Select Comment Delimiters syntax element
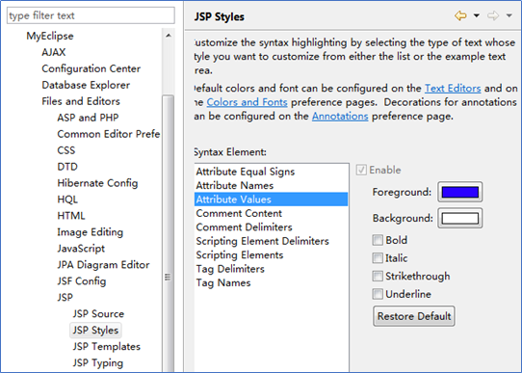This screenshot has height=373, width=522. pyautogui.click(x=271, y=227)
